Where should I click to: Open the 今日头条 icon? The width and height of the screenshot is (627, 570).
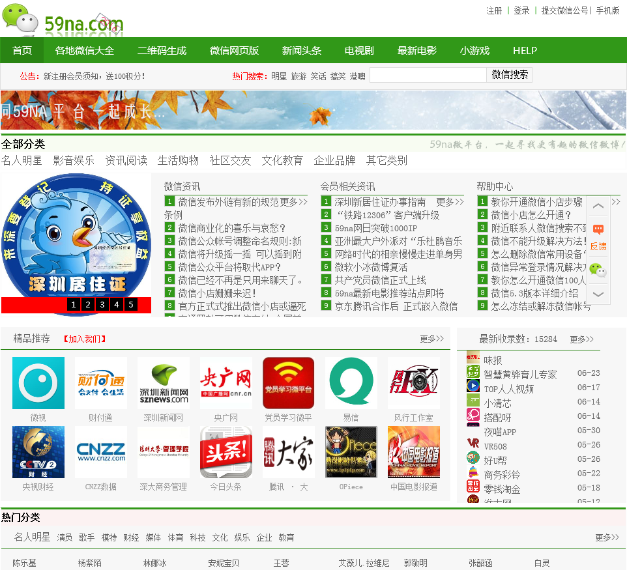[x=226, y=452]
